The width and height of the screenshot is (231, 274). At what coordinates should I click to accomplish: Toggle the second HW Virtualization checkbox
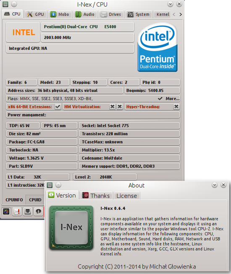tap(120, 107)
